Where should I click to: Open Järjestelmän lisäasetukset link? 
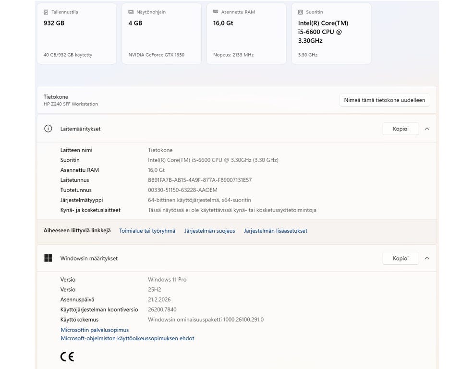pyautogui.click(x=276, y=231)
